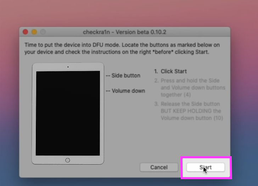Minimize the checkra1n window
The image size is (258, 186).
click(34, 32)
